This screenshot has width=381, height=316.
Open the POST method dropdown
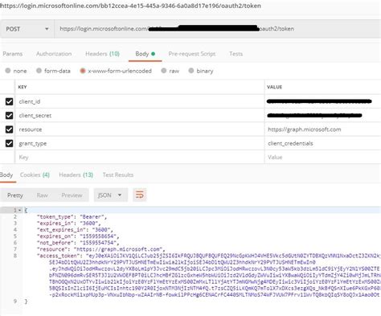pyautogui.click(x=27, y=29)
